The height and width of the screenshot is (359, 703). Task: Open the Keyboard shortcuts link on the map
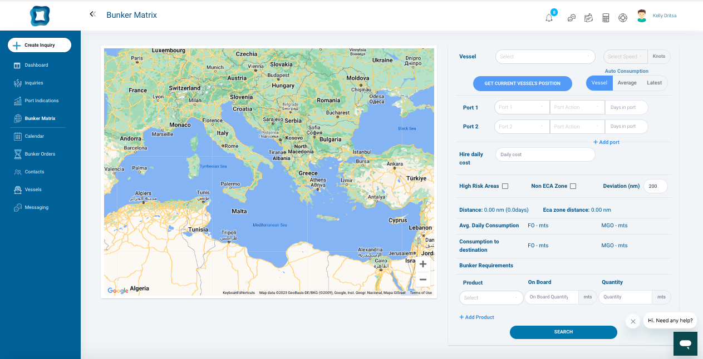pos(239,293)
